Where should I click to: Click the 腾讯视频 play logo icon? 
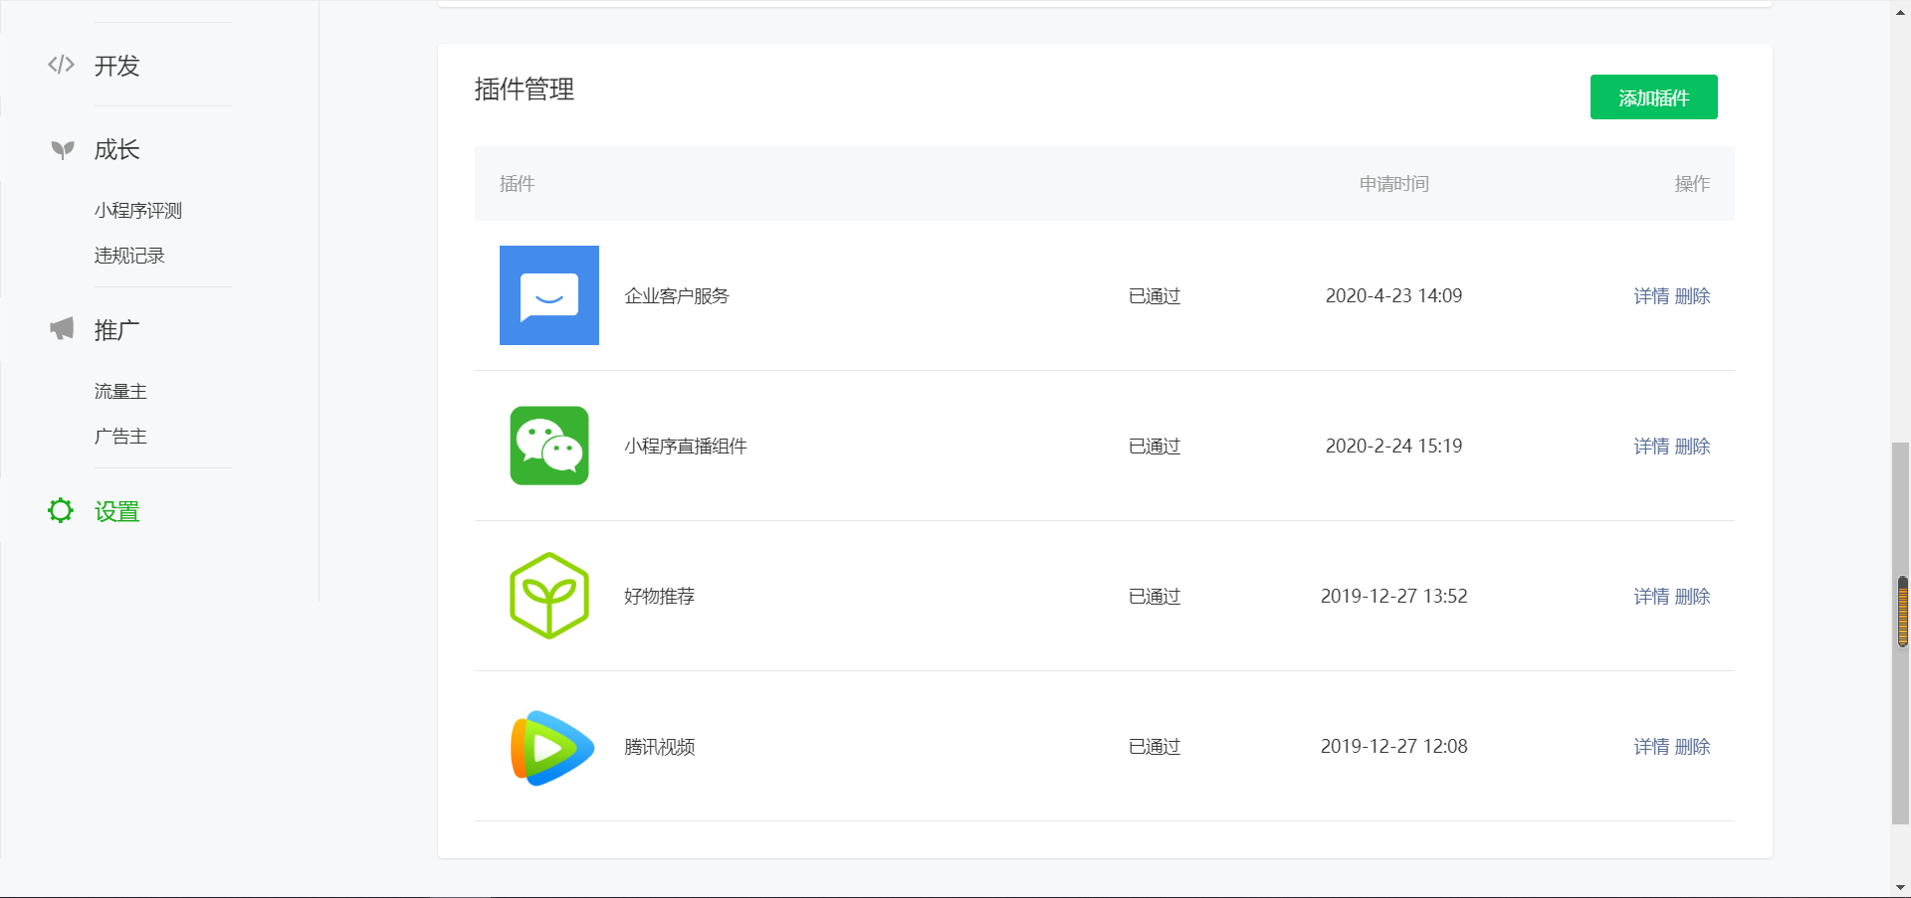pos(552,747)
